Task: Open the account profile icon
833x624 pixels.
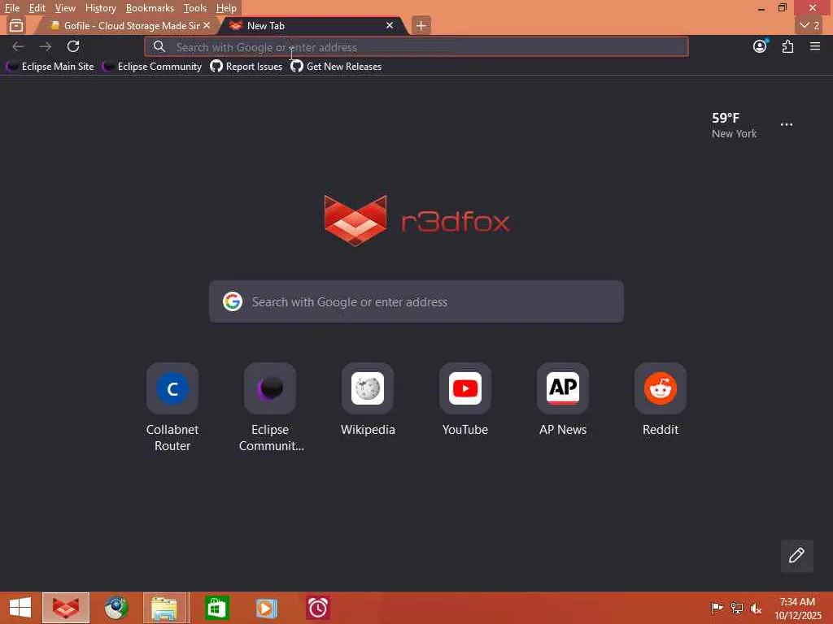Action: tap(760, 46)
